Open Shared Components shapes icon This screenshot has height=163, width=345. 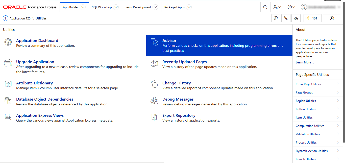pos(296,18)
